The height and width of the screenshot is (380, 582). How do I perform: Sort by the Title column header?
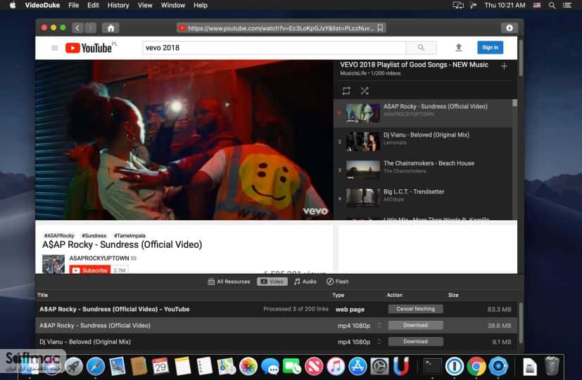(x=43, y=295)
